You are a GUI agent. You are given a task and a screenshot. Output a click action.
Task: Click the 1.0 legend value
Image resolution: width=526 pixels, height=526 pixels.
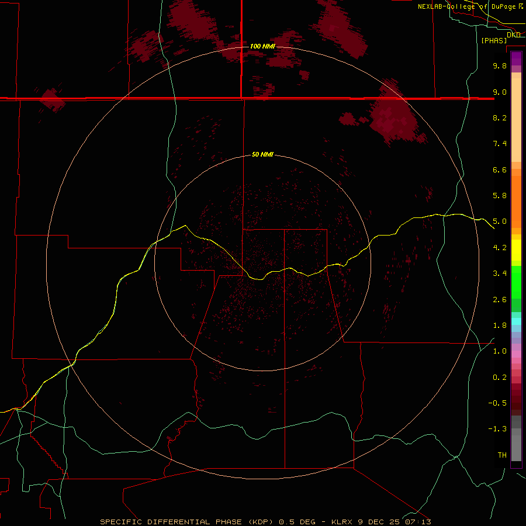coord(500,351)
